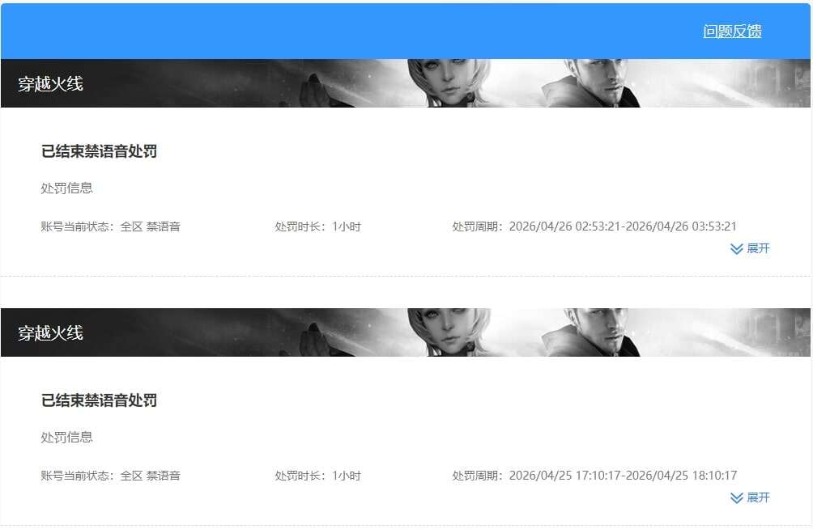Click 账号当前状态 全区 禁语音 in the first record

(x=110, y=226)
